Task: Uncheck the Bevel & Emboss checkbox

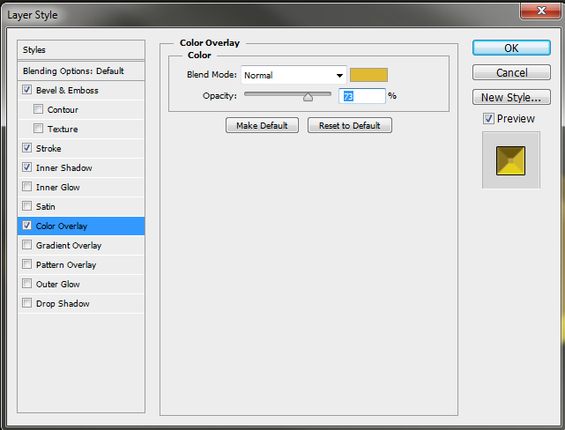Action: coord(27,90)
